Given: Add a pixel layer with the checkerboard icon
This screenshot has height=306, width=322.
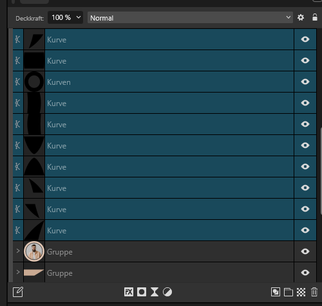Looking at the screenshot, I should pyautogui.click(x=301, y=292).
